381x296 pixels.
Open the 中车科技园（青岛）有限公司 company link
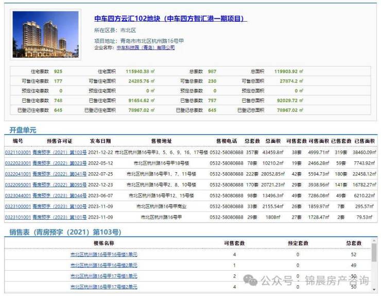click(x=146, y=47)
